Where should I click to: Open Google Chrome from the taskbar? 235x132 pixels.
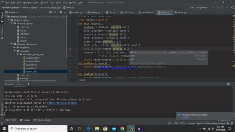(122, 129)
